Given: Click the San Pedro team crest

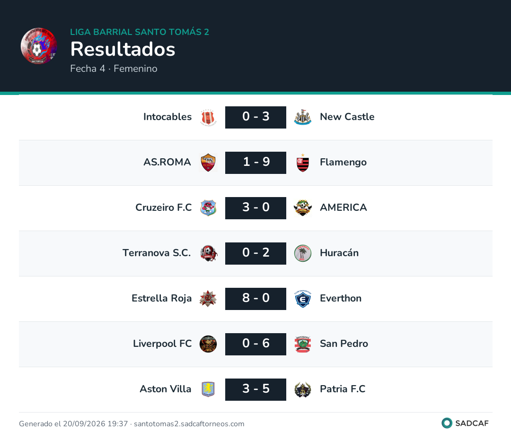Looking at the screenshot, I should 303,344.
